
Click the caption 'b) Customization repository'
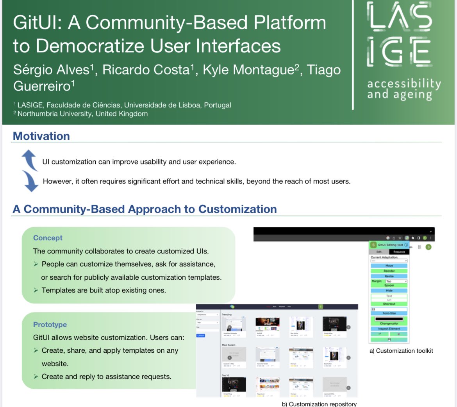coord(319,404)
